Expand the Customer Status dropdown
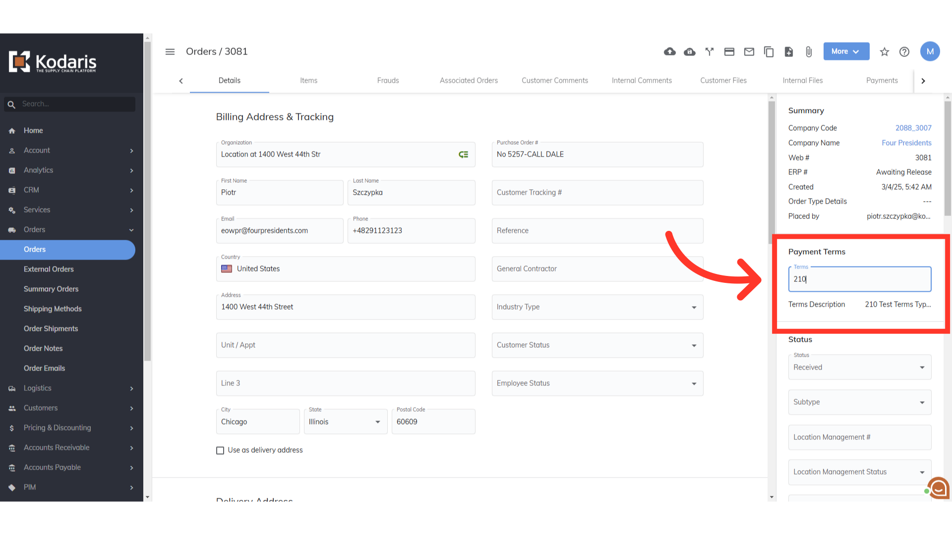 tap(597, 345)
